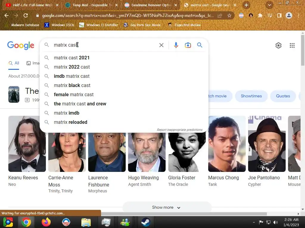Switch to Deadname Remover Options tab
The width and height of the screenshot is (305, 228).
151,5
